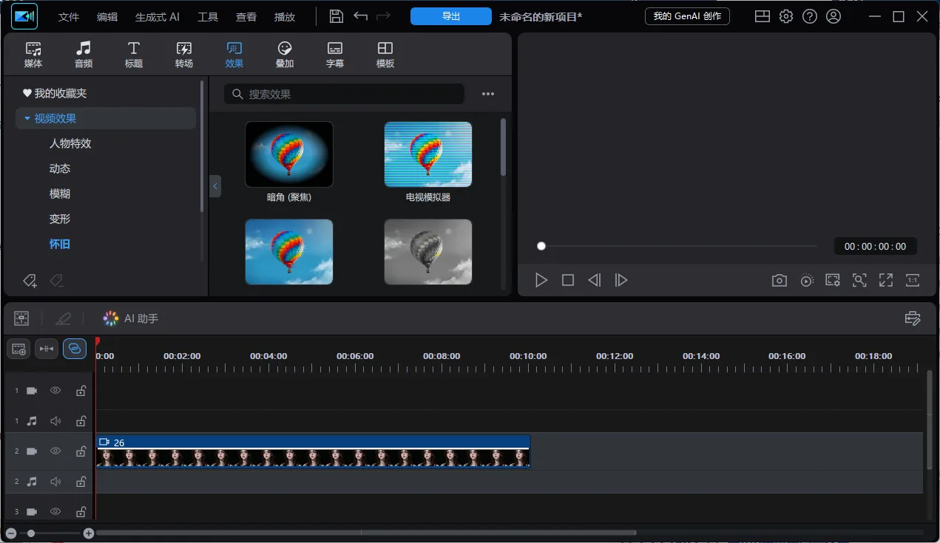Switch to the 模板 tab
940x543 pixels.
[385, 55]
